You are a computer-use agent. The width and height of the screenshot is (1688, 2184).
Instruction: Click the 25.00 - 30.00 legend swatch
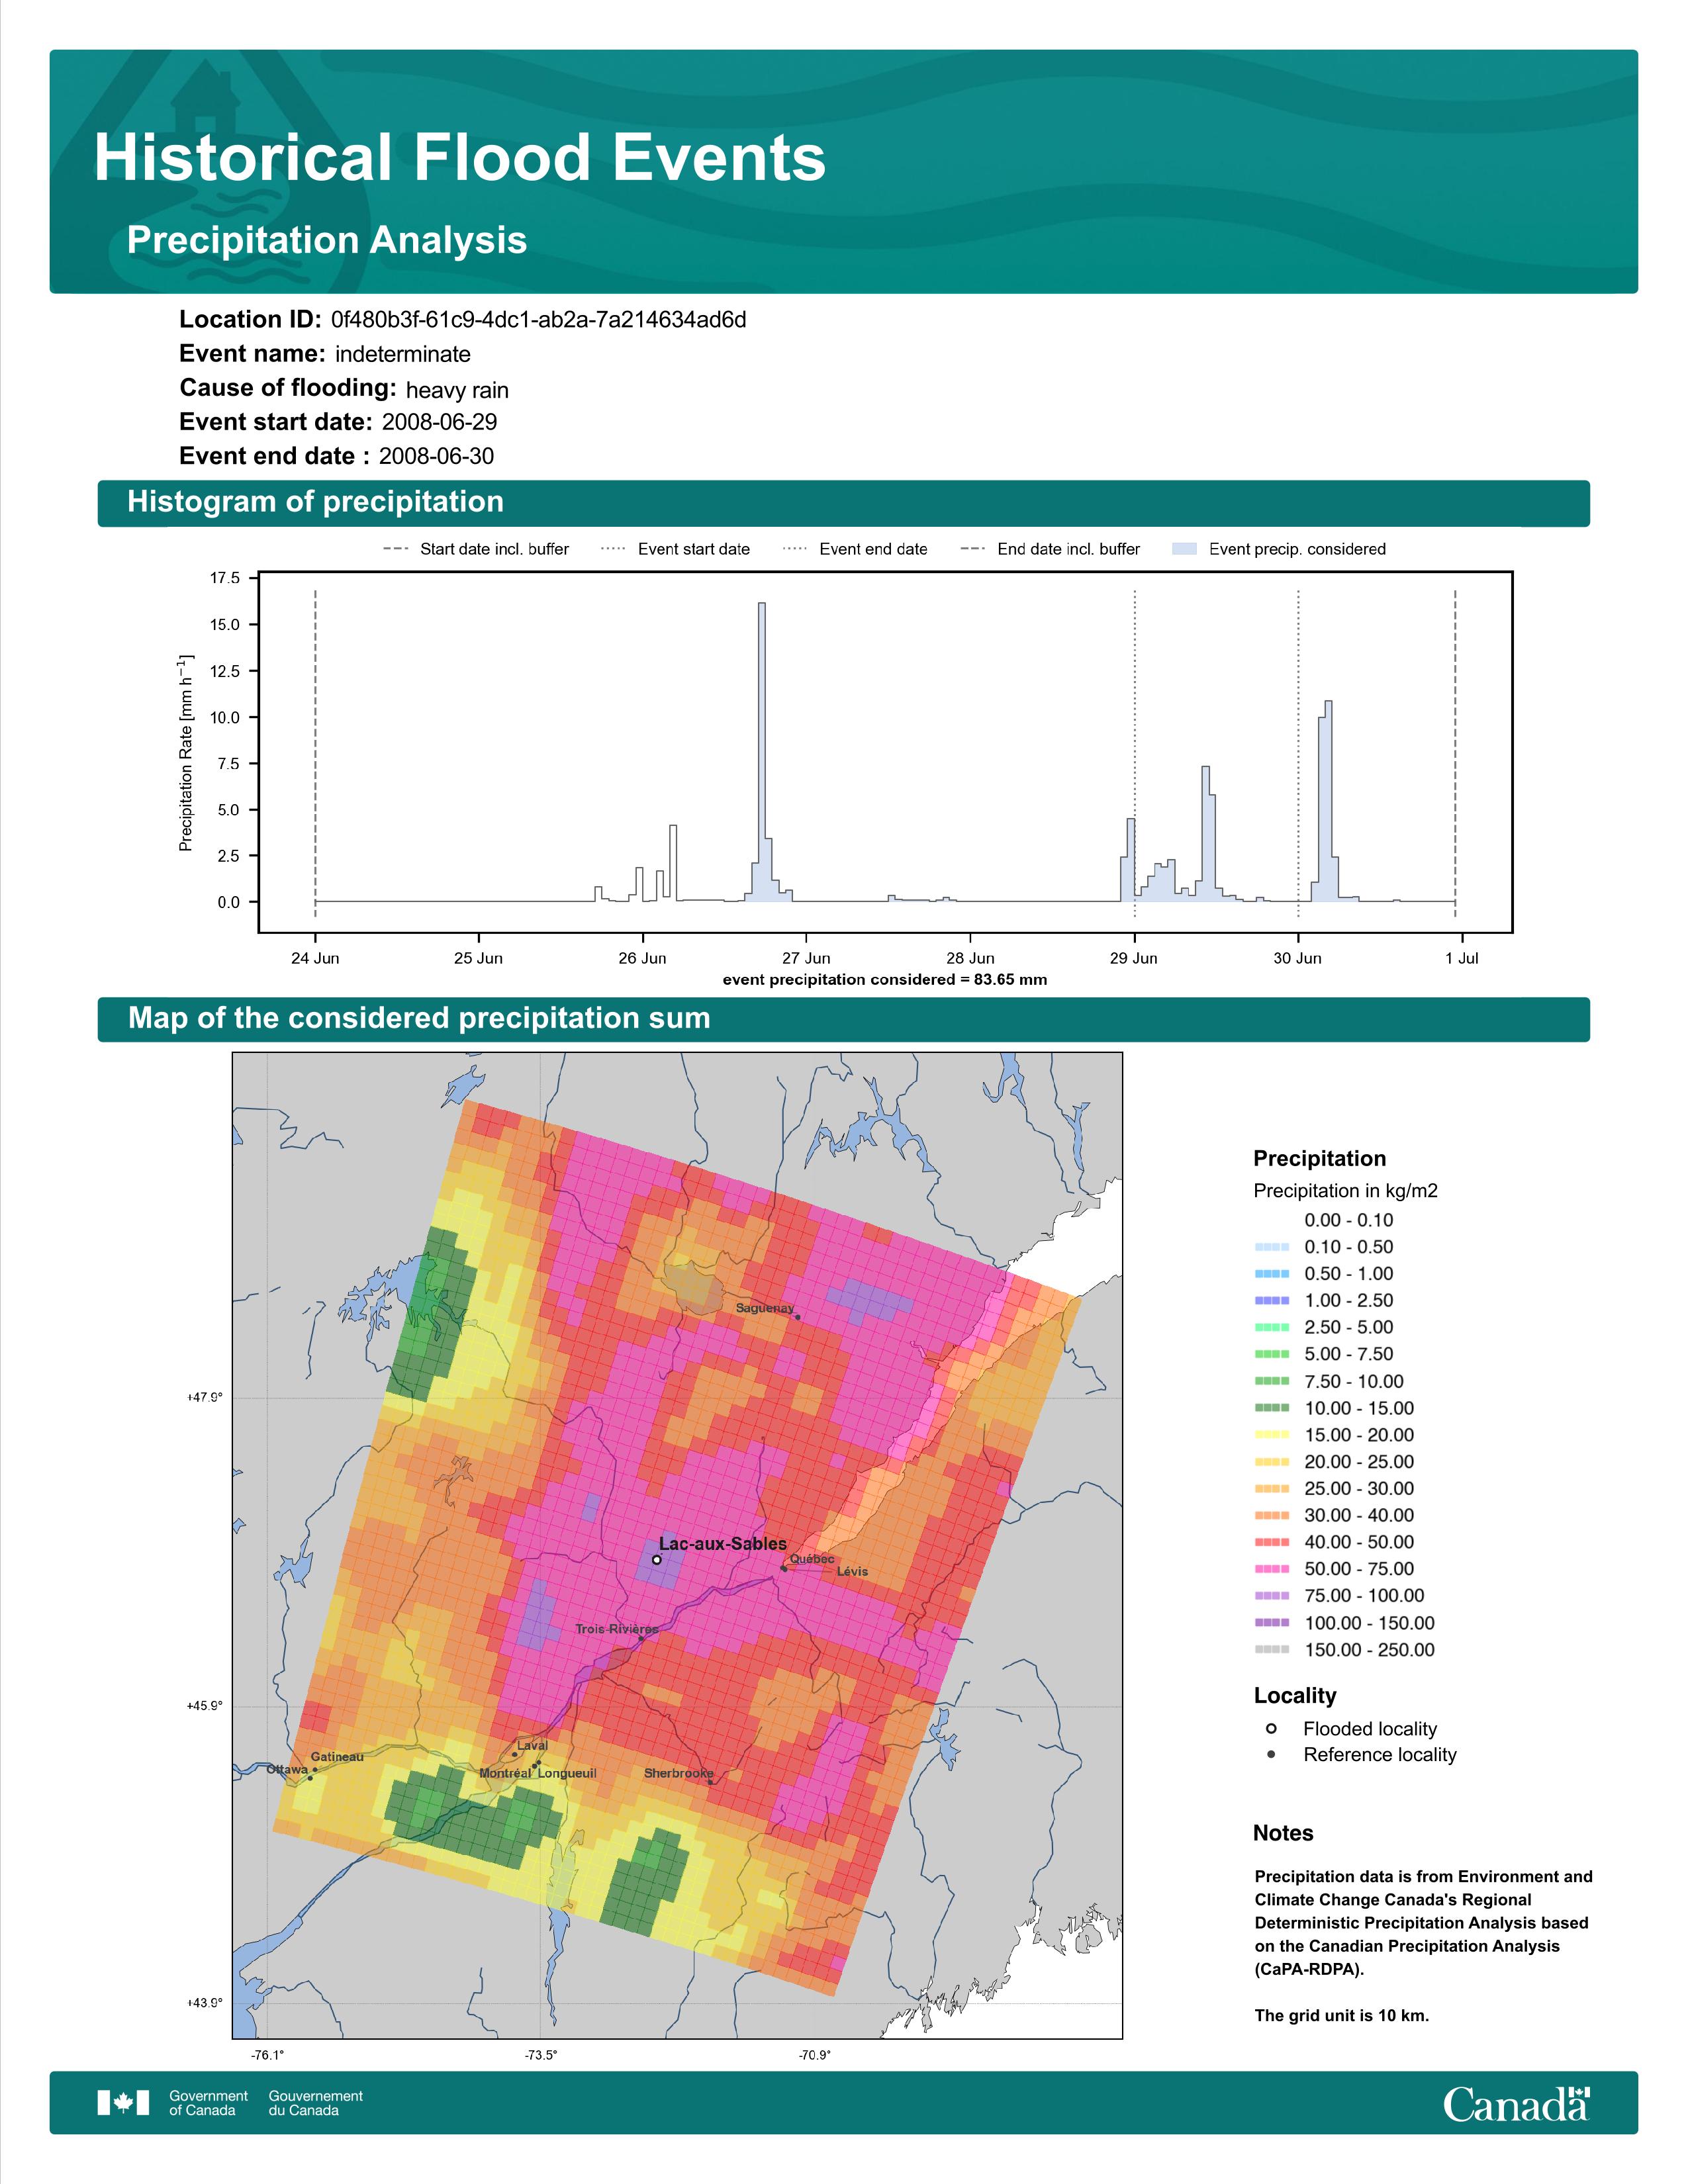(1271, 1489)
